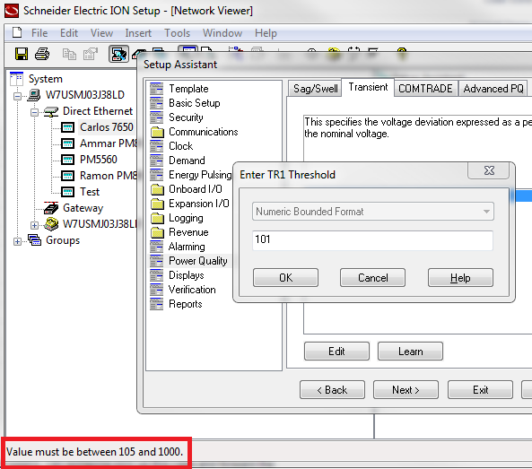Click the Power Quality setup icon
Image resolution: width=532 pixels, height=469 pixels.
pos(156,261)
